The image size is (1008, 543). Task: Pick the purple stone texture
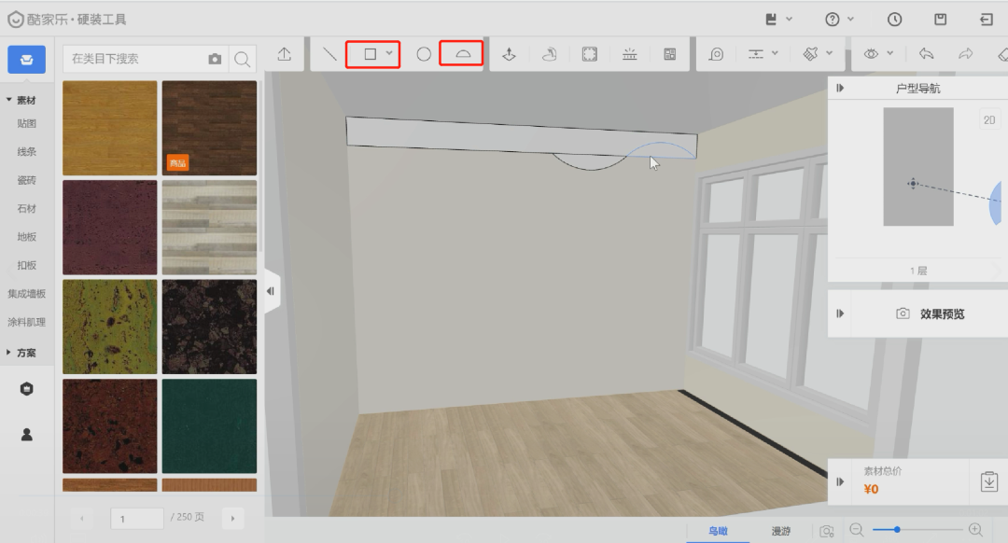[110, 228]
